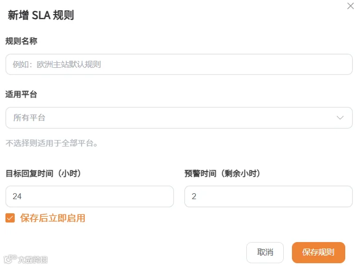361x267 pixels.
Task: Focus the 规则名称 input field
Action: 179,65
